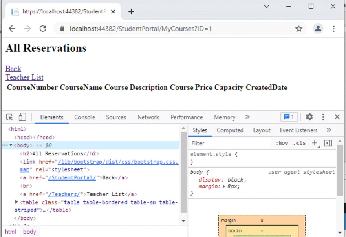The image size is (346, 237).
Task: Open the 1 issue message badge
Action: pyautogui.click(x=289, y=117)
